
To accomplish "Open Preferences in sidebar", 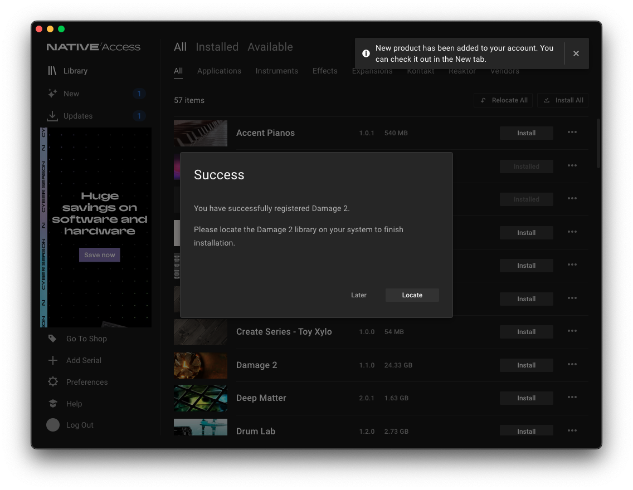I will [x=87, y=382].
